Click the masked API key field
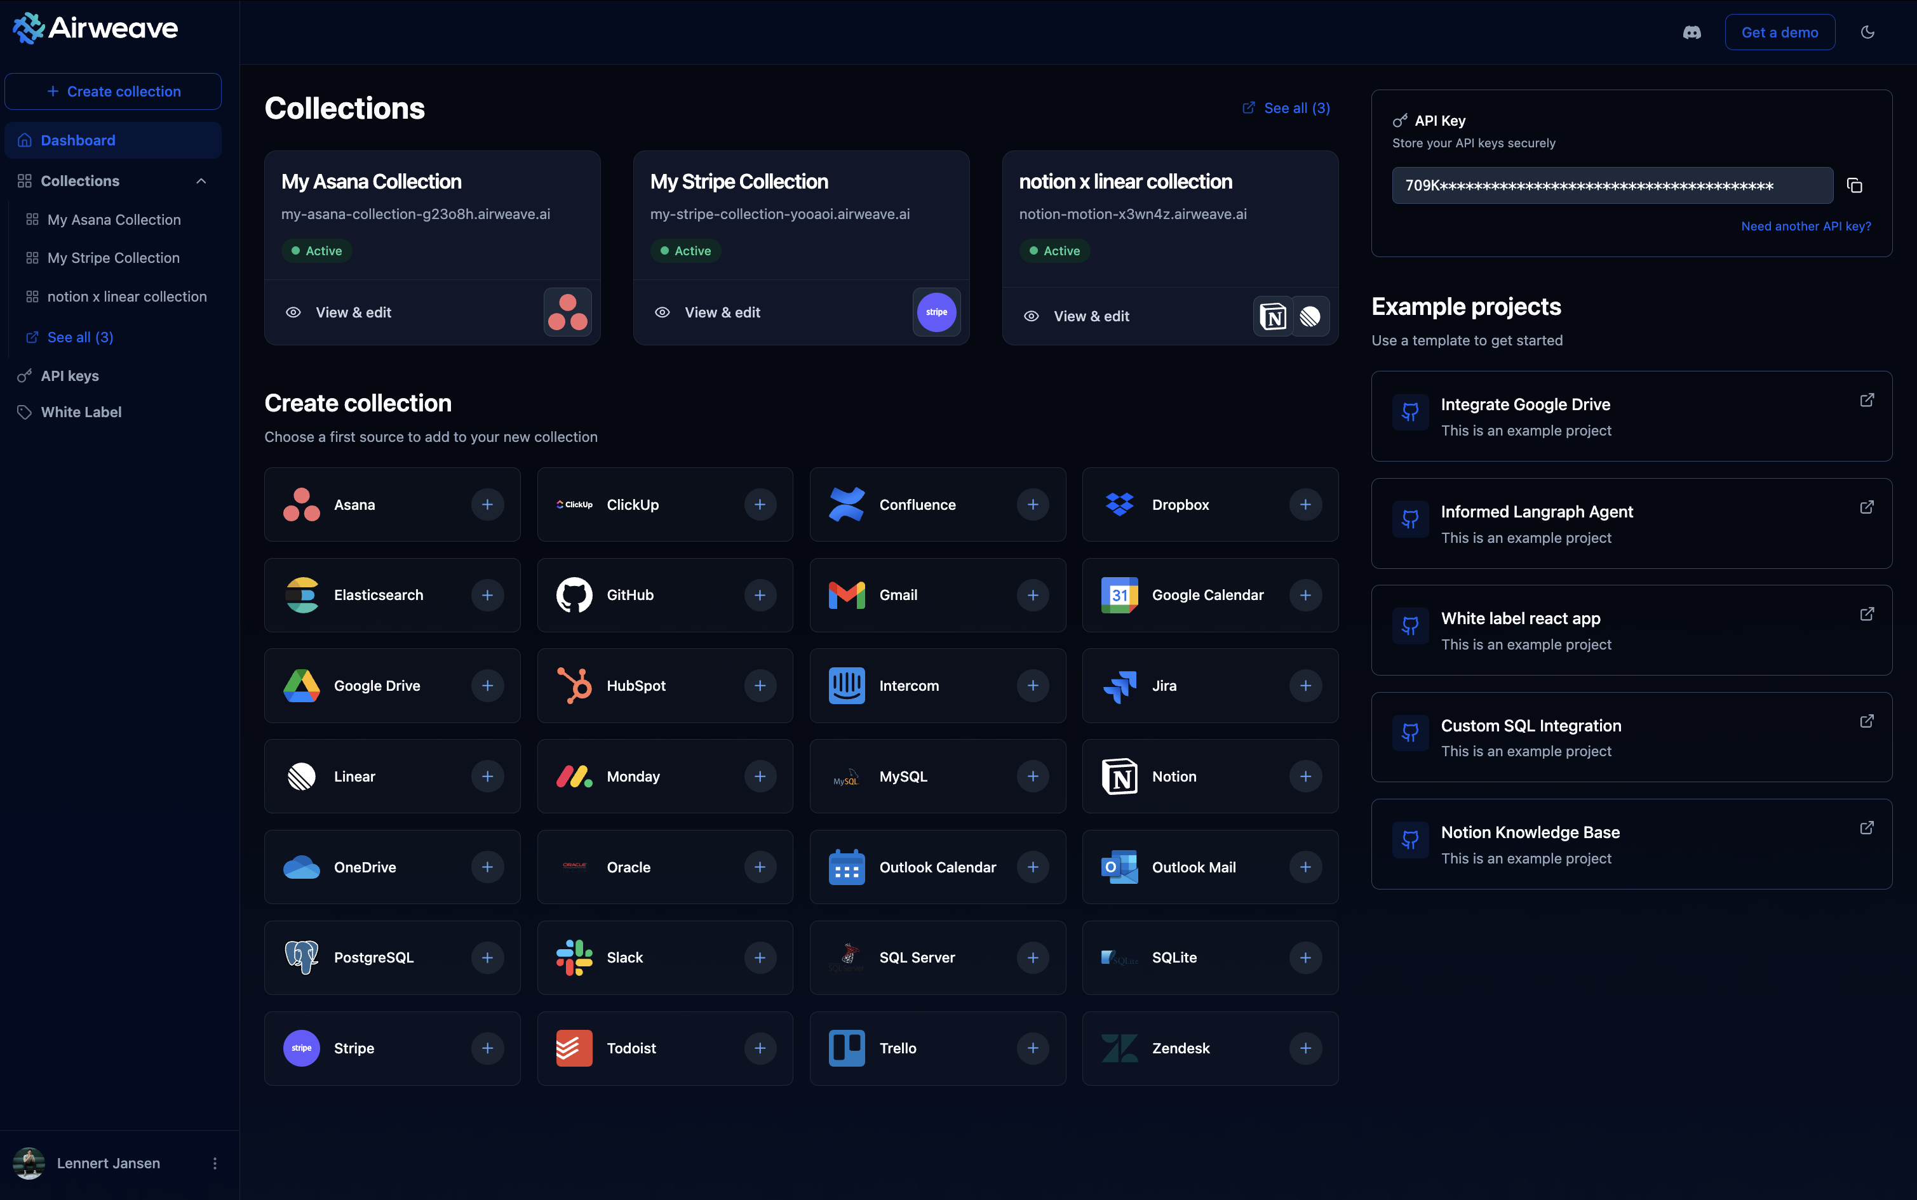 pyautogui.click(x=1611, y=185)
